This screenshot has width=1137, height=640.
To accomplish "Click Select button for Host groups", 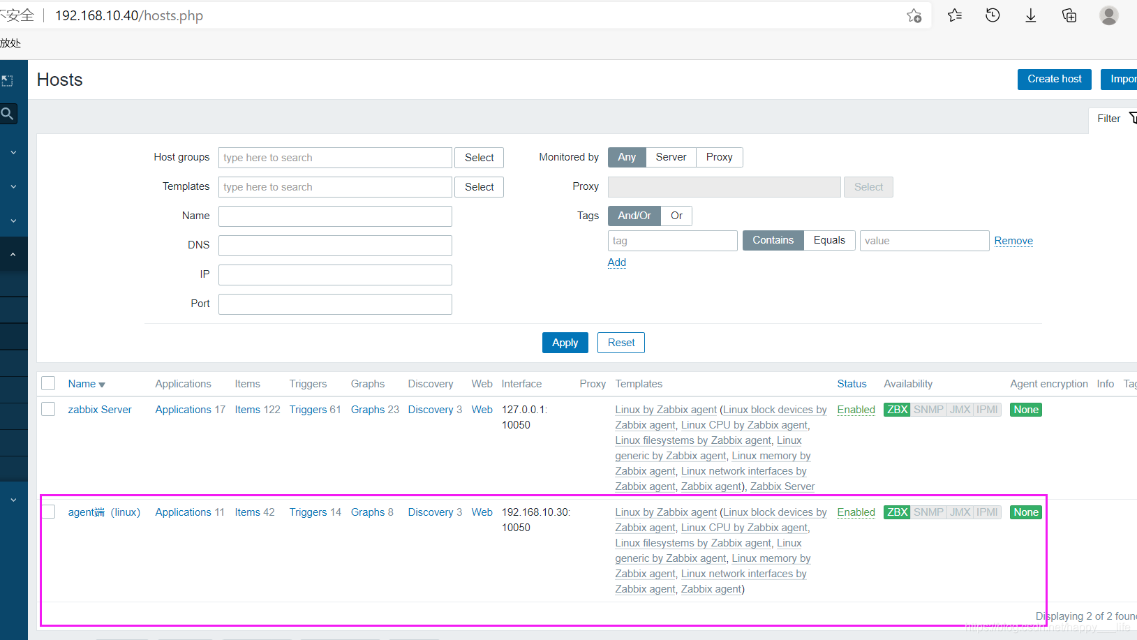I will [479, 158].
